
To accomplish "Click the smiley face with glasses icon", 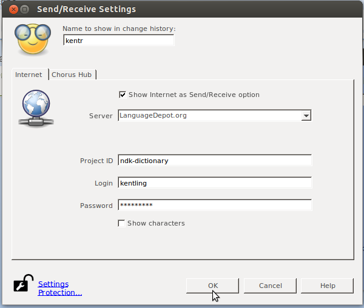I will 33,39.
